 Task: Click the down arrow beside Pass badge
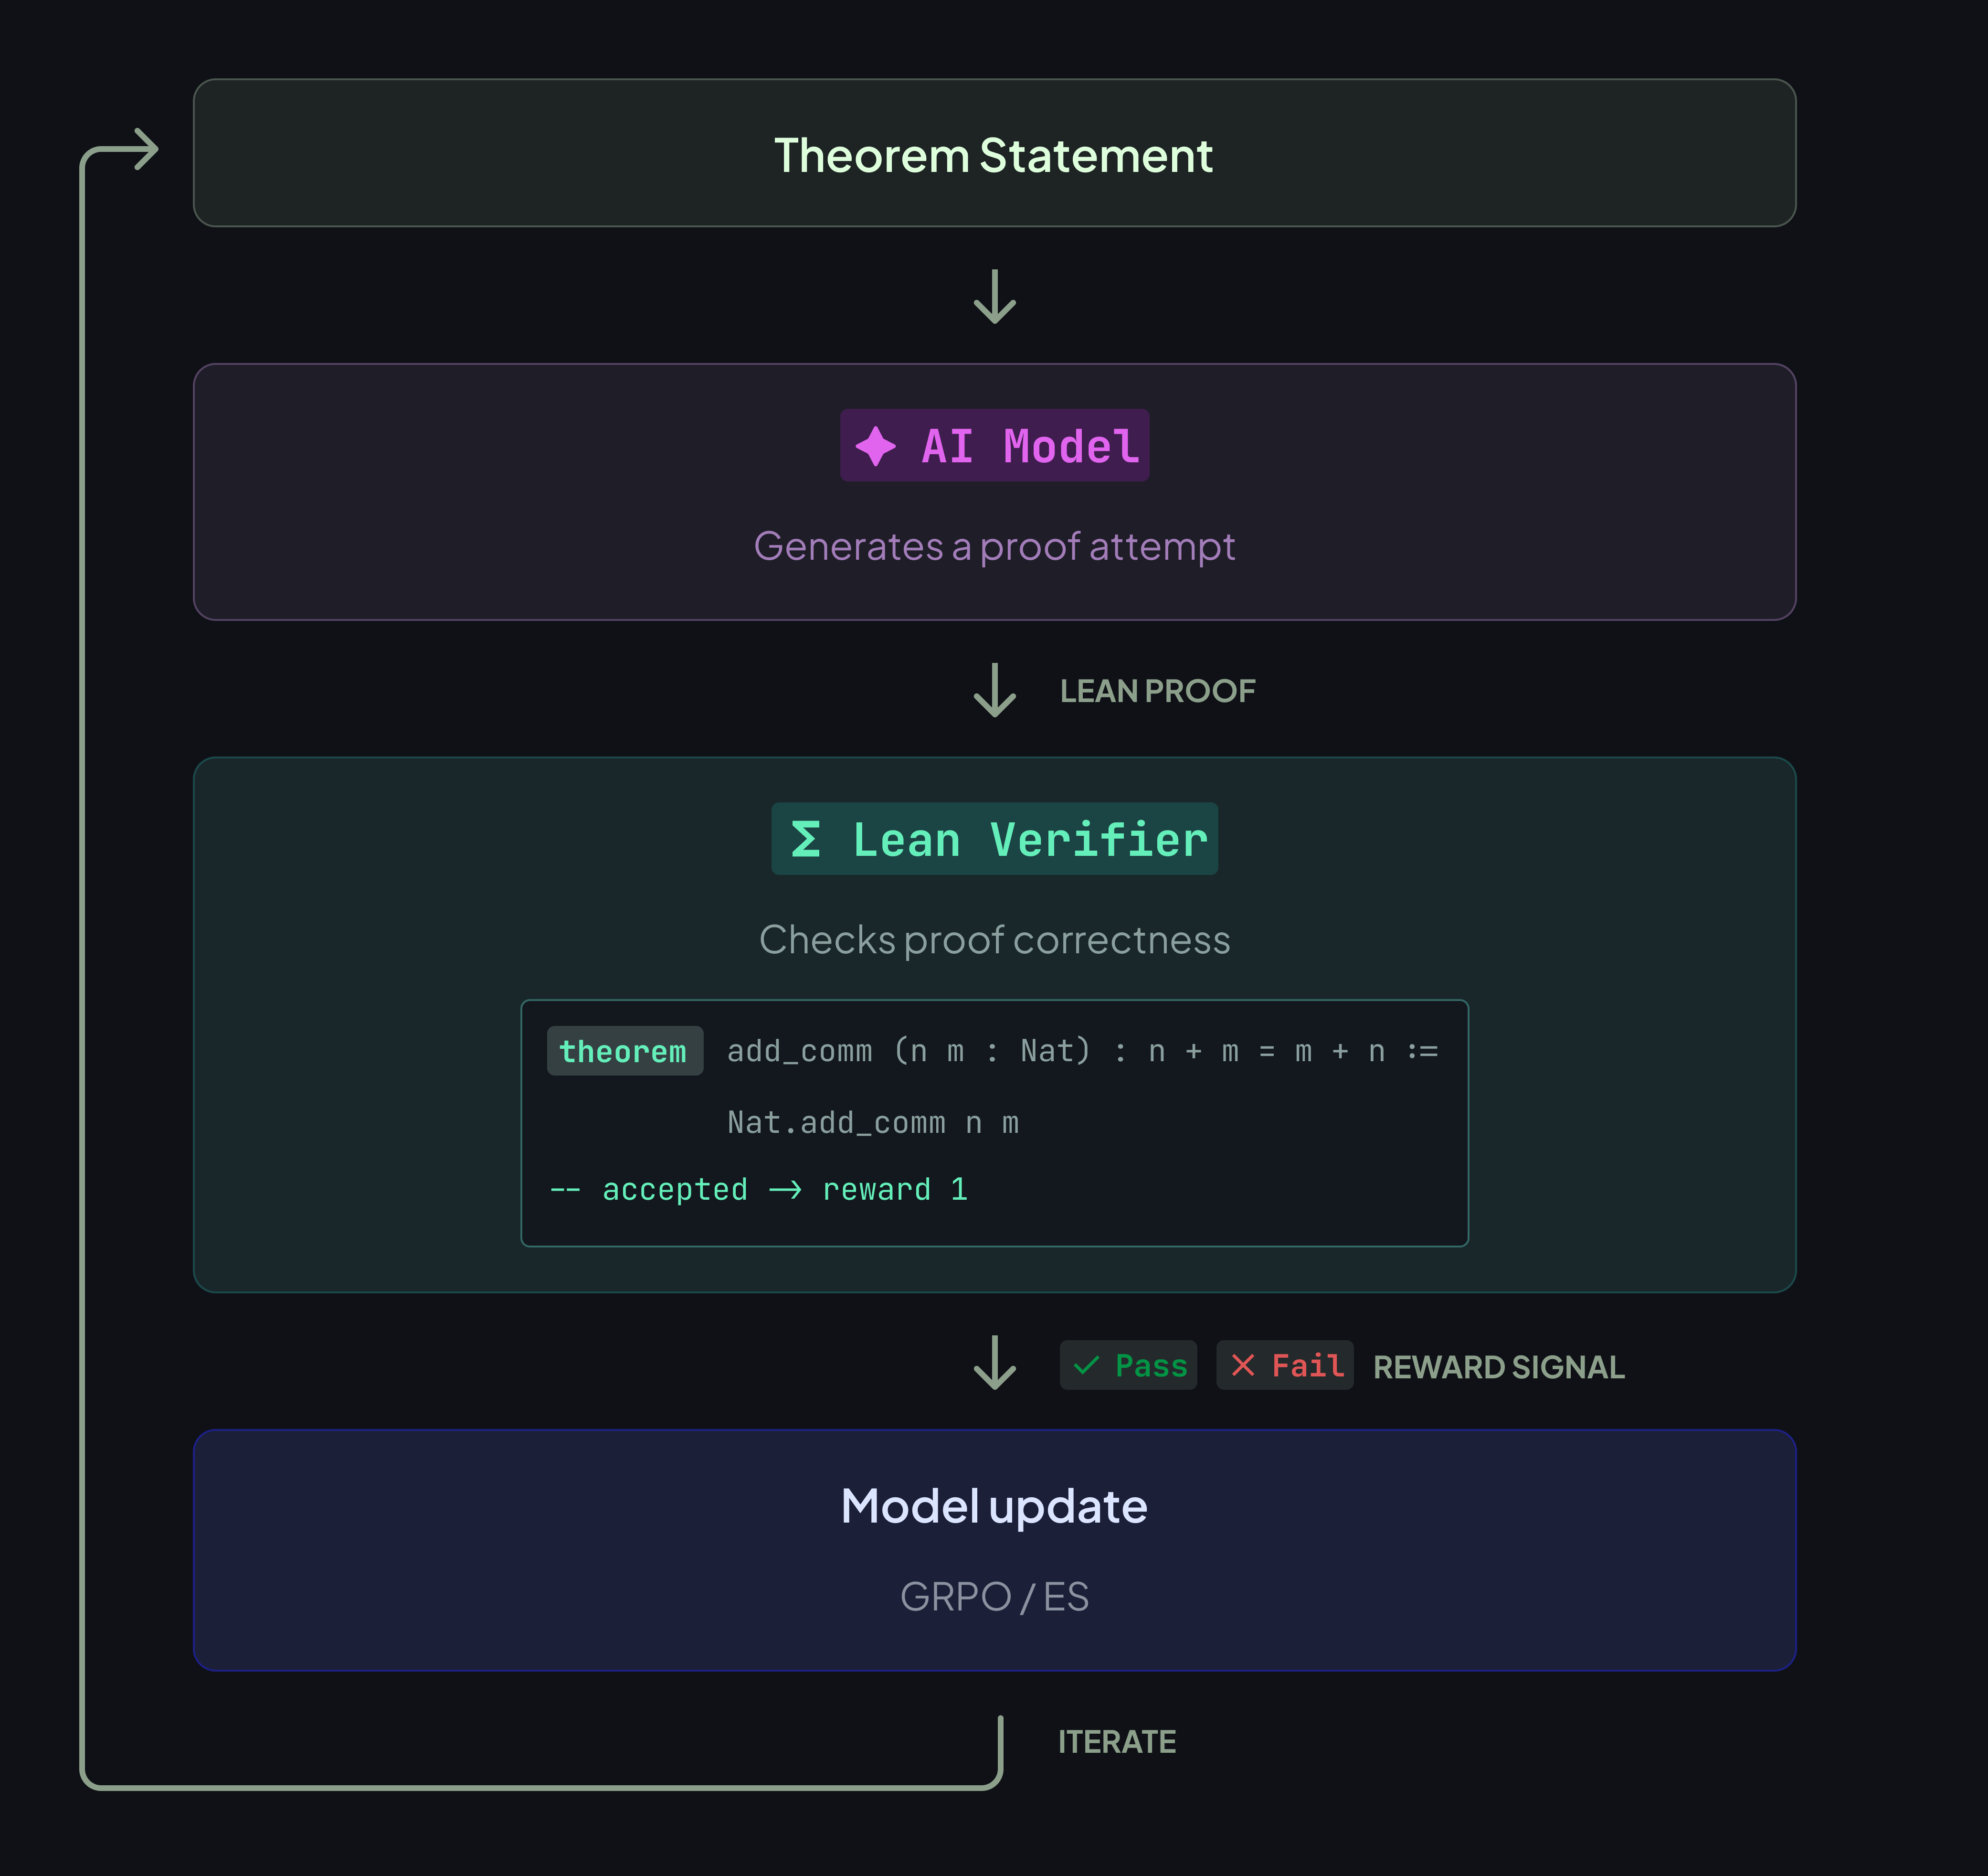point(994,1363)
